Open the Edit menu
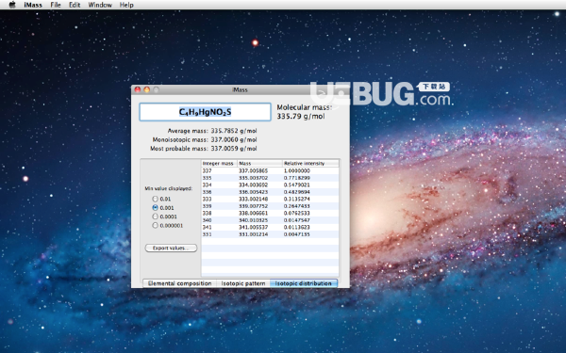 pyautogui.click(x=75, y=5)
